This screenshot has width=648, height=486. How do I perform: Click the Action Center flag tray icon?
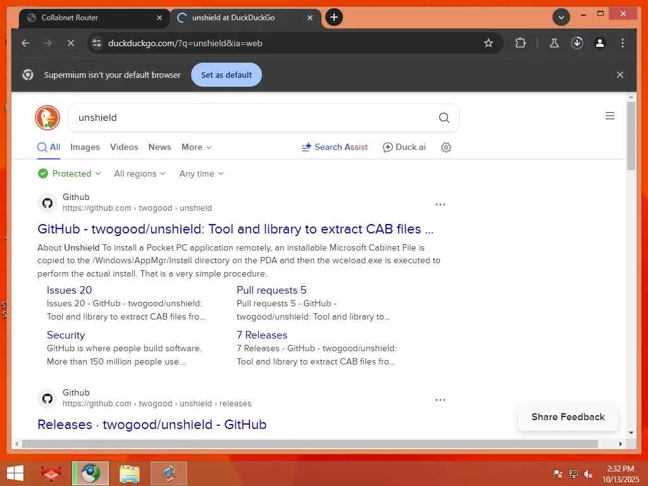558,473
